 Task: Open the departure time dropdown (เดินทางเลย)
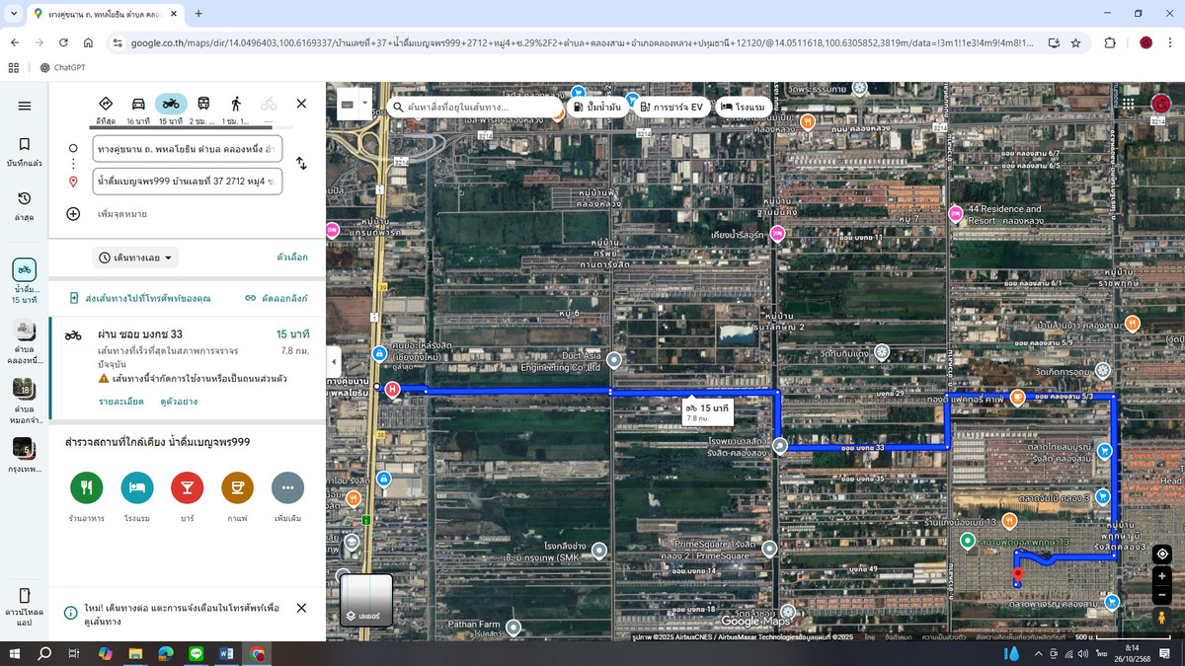click(136, 258)
